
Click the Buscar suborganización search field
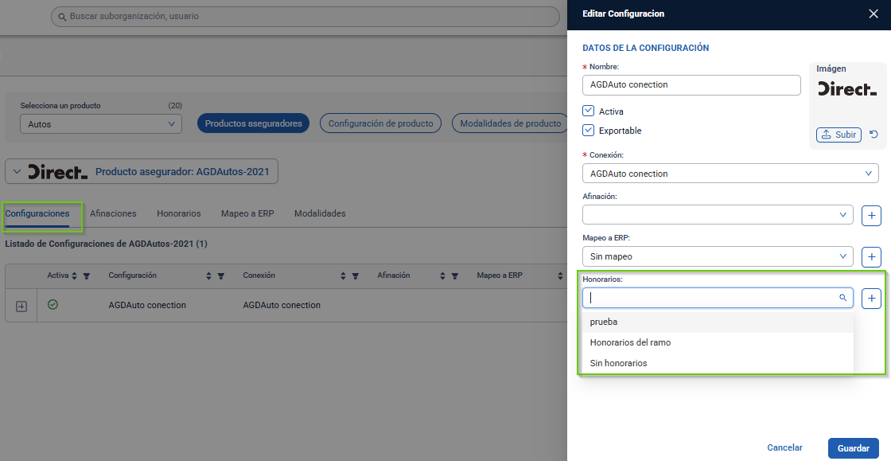coord(305,17)
